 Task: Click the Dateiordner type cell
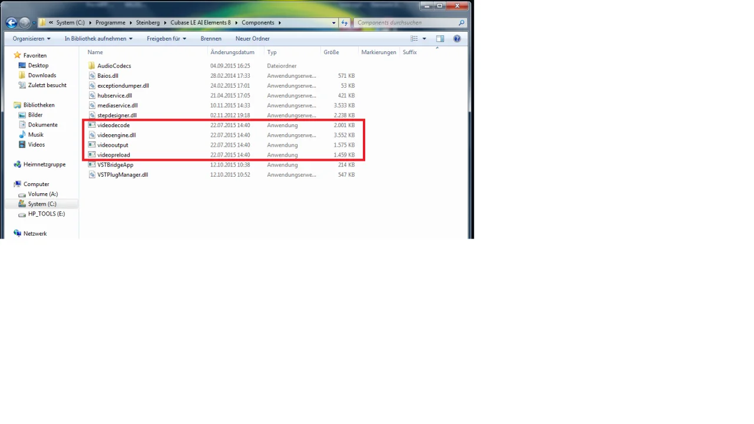pos(282,66)
